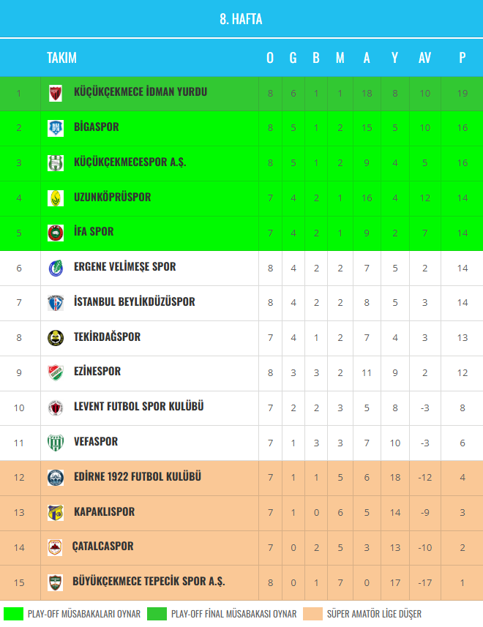The width and height of the screenshot is (483, 627).
Task: Click the peach Süper Amatör relegation swatch
Action: (x=313, y=614)
